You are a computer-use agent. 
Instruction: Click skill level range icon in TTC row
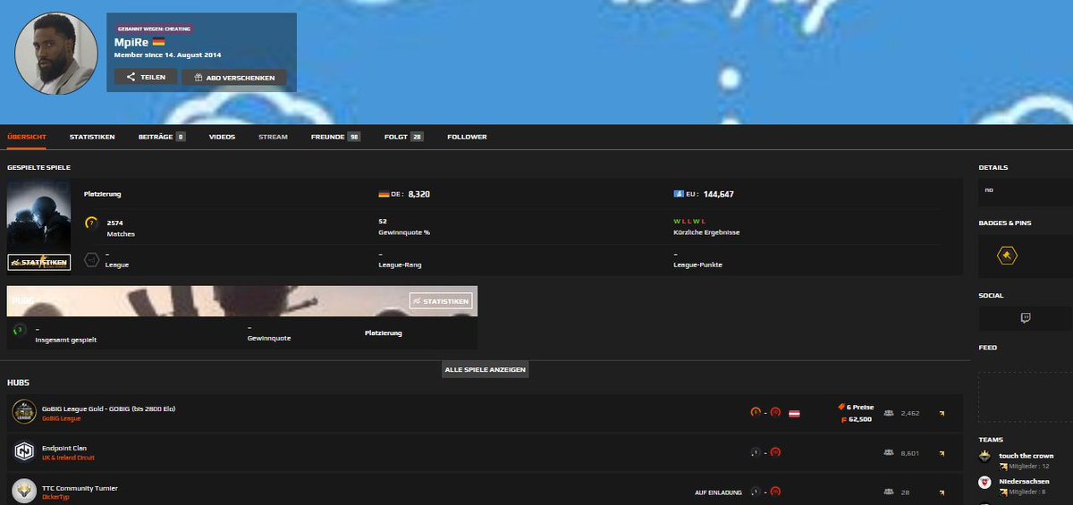coord(766,492)
